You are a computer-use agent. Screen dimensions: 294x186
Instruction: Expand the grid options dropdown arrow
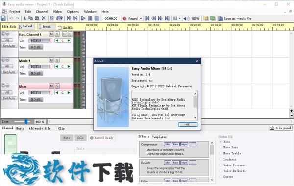pos(180,18)
